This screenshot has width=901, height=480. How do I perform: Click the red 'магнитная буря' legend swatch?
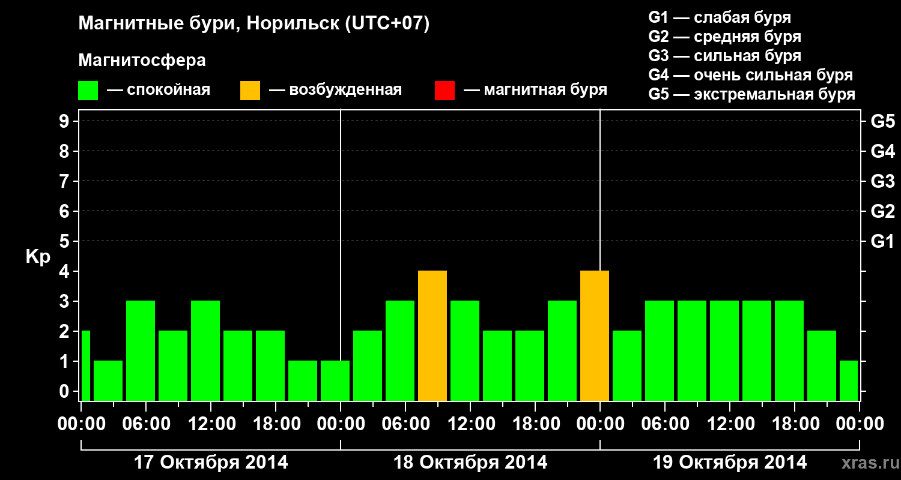(x=444, y=91)
